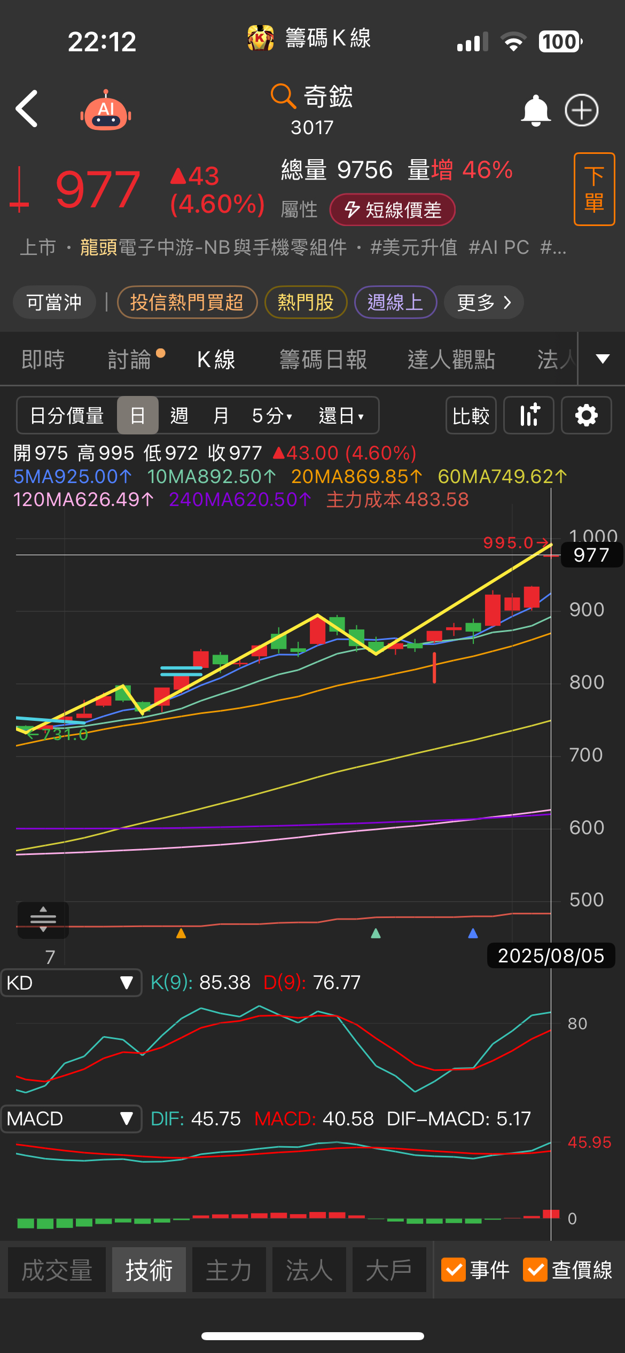Toggle the 事件 checkbox
Viewport: 625px width, 1353px height.
pyautogui.click(x=454, y=1270)
